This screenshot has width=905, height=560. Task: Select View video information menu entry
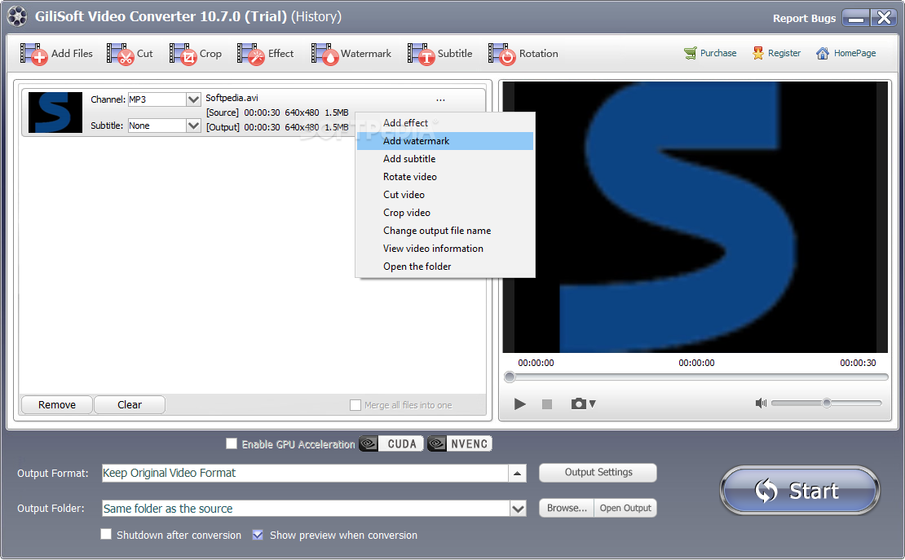pyautogui.click(x=433, y=249)
